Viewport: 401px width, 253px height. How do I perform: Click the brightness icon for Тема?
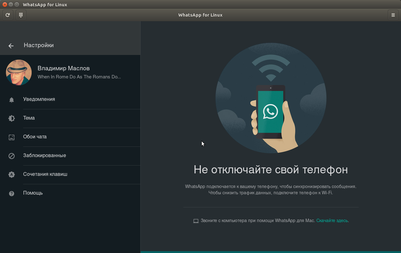pyautogui.click(x=12, y=118)
